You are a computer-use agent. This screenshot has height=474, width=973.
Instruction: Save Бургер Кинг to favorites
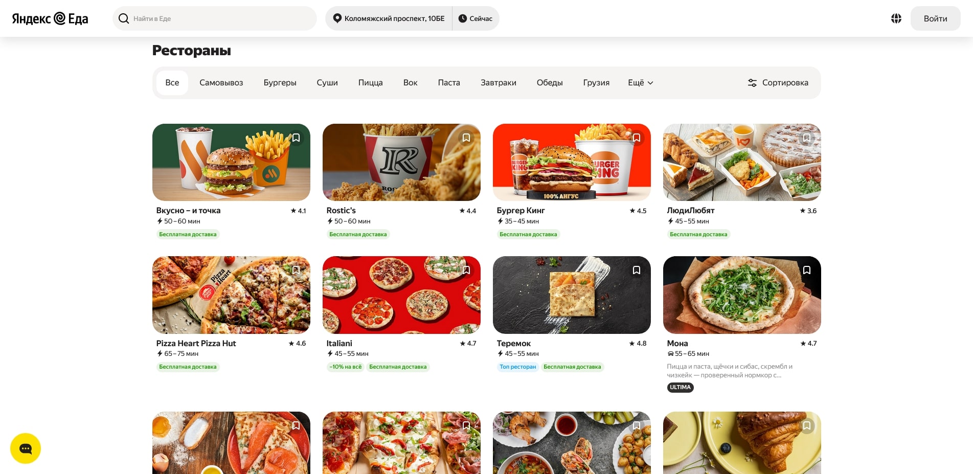pyautogui.click(x=637, y=138)
